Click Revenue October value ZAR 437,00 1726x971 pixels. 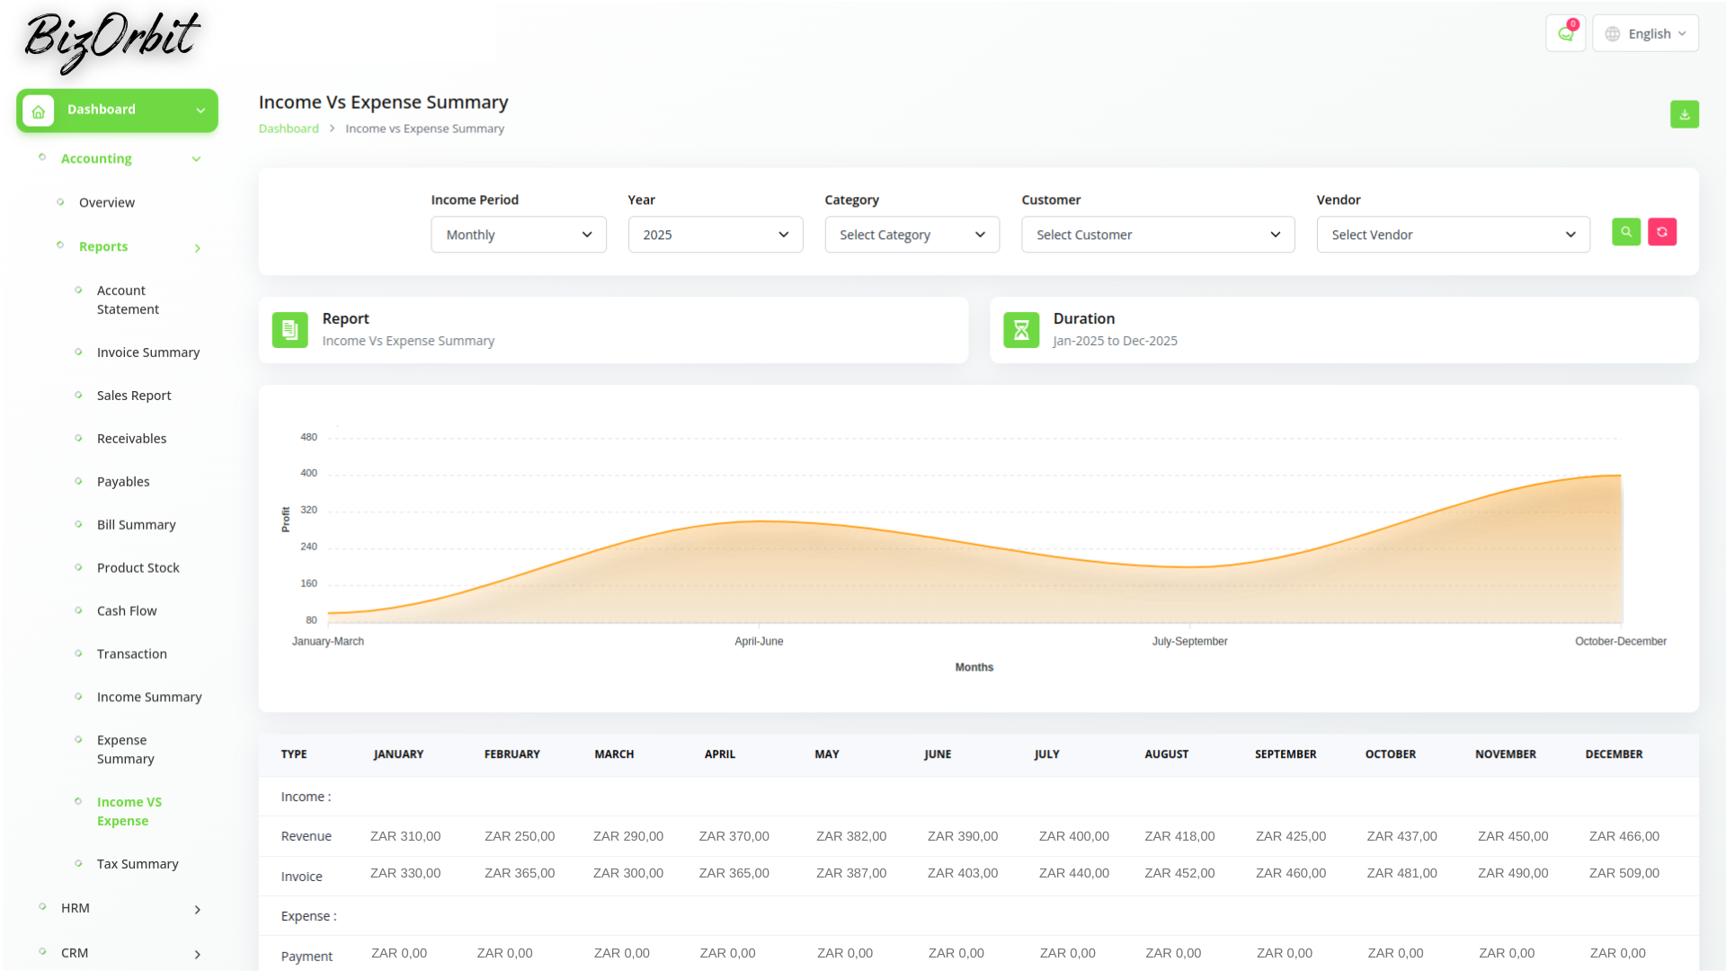[x=1401, y=836]
